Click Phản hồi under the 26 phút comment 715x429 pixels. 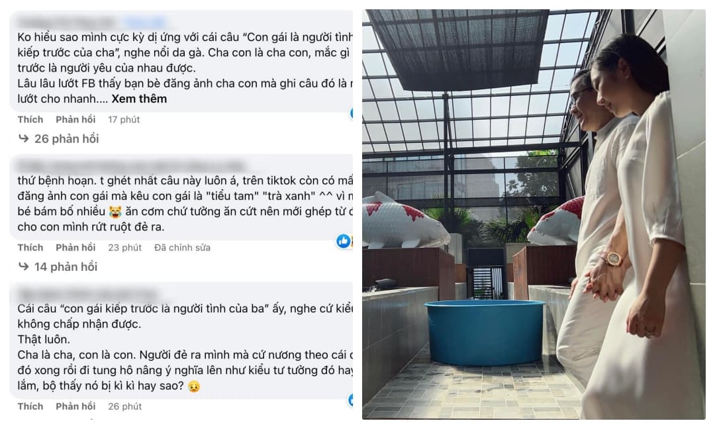point(75,406)
